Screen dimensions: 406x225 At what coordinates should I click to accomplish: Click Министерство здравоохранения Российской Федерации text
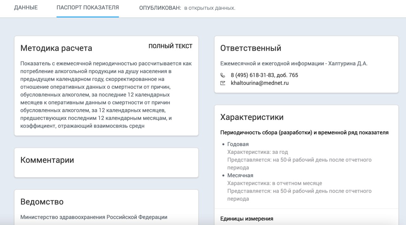pos(94,217)
